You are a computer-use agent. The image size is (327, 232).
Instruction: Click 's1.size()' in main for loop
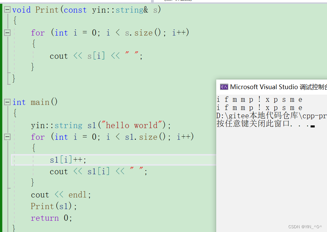coord(145,137)
